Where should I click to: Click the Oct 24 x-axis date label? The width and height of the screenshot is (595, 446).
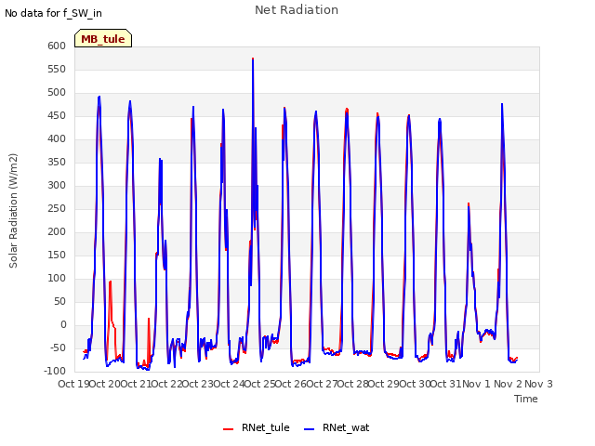pyautogui.click(x=229, y=384)
